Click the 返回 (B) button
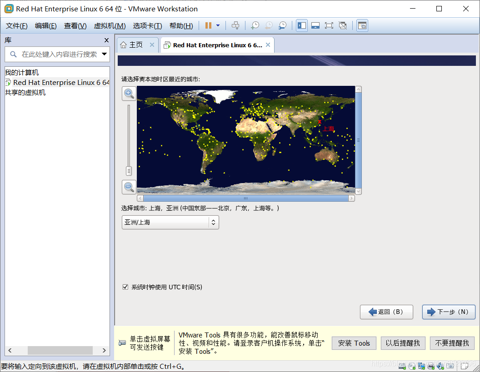Screen dimensions: 480x372 [387, 312]
